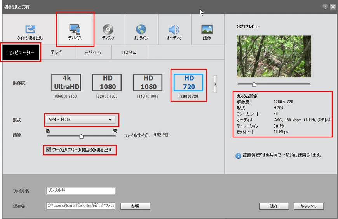Open the モバイル tab

[93, 52]
